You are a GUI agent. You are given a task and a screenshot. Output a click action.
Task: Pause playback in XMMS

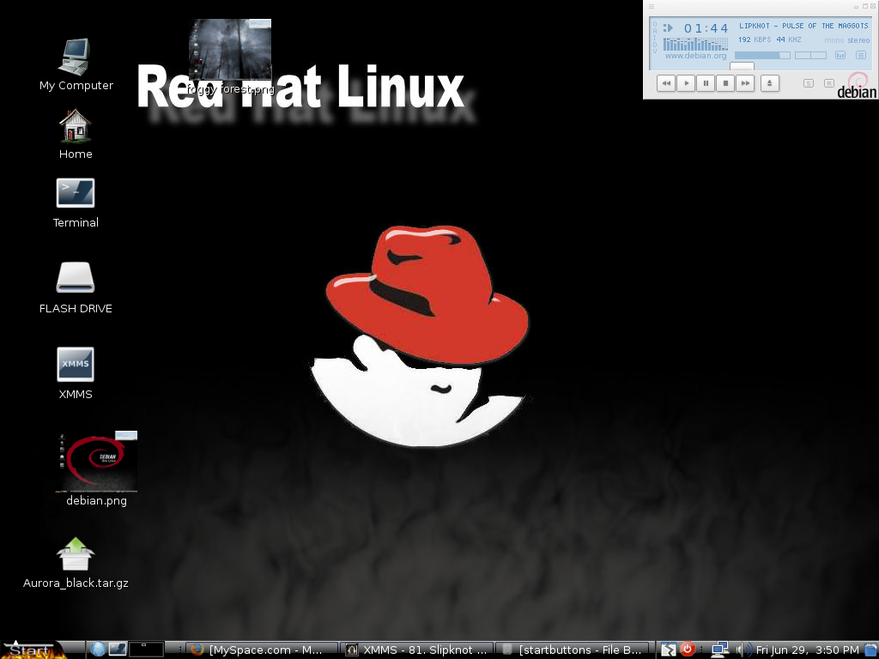(x=706, y=83)
